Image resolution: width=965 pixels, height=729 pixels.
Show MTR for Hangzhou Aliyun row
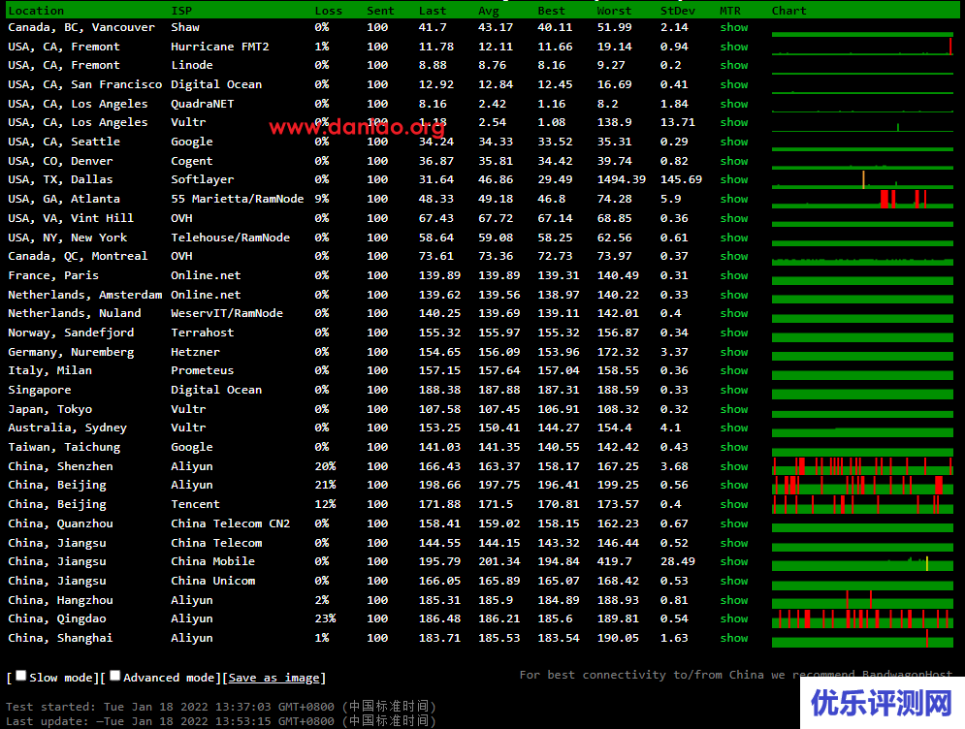point(734,600)
